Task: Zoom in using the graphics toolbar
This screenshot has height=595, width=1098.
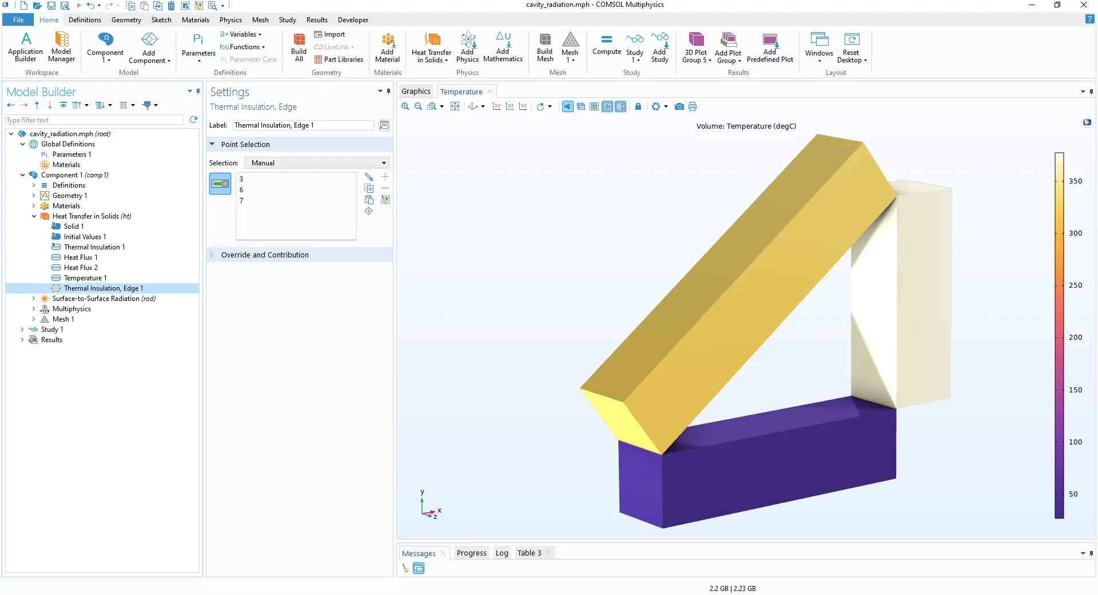Action: pyautogui.click(x=405, y=106)
